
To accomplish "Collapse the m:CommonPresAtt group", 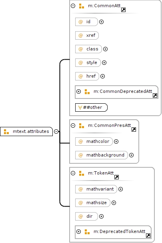I will point(73,125).
